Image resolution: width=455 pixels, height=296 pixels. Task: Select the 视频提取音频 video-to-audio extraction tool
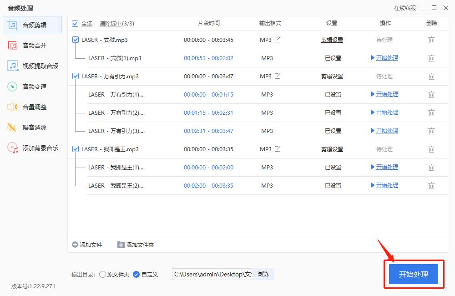[x=34, y=66]
